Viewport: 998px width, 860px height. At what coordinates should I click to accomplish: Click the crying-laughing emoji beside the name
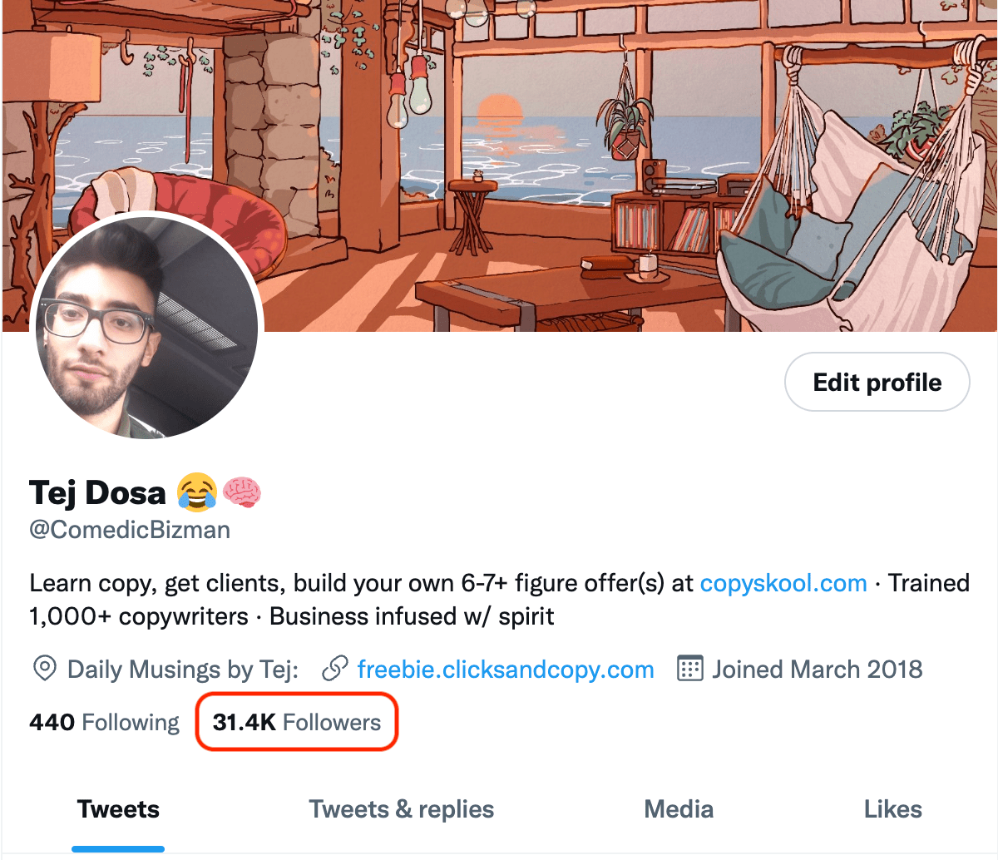point(197,492)
